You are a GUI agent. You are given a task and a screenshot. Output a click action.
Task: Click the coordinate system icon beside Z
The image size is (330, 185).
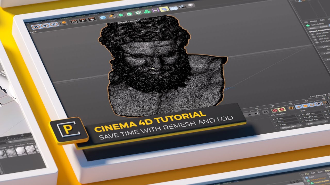(63, 23)
